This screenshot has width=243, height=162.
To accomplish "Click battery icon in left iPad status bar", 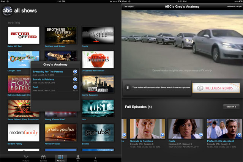I will (119, 2).
